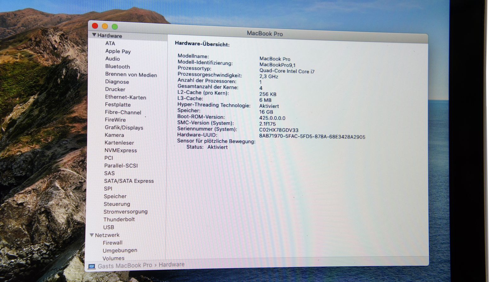Select Umgebungen under Netzwerk
This screenshot has height=282, width=504.
120,250
